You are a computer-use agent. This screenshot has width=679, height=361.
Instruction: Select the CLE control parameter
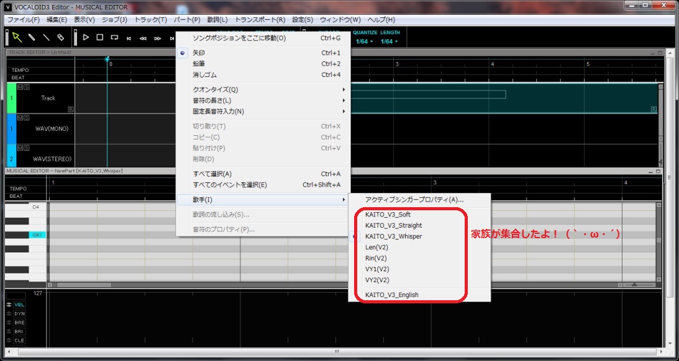click(x=19, y=341)
